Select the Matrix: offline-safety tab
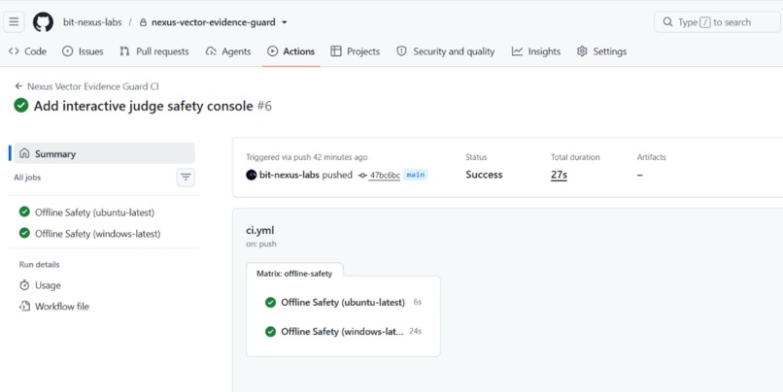 [x=294, y=274]
